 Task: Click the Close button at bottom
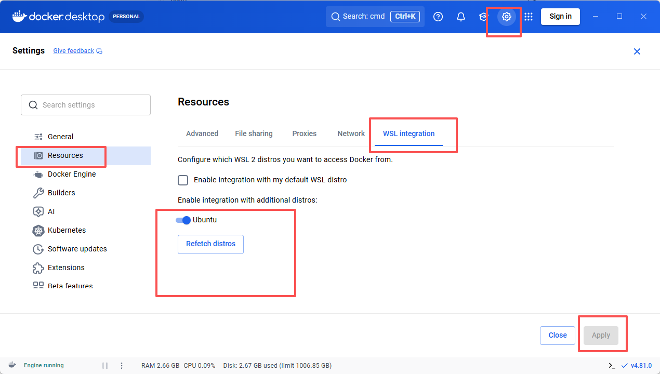pyautogui.click(x=558, y=336)
